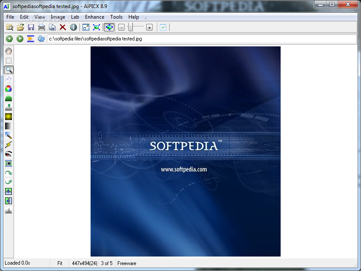Click the yellow glow square icon
The width and height of the screenshot is (361, 271).
coord(9,117)
